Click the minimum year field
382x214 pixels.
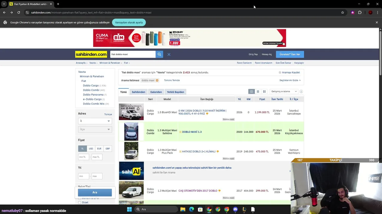pos(83,176)
